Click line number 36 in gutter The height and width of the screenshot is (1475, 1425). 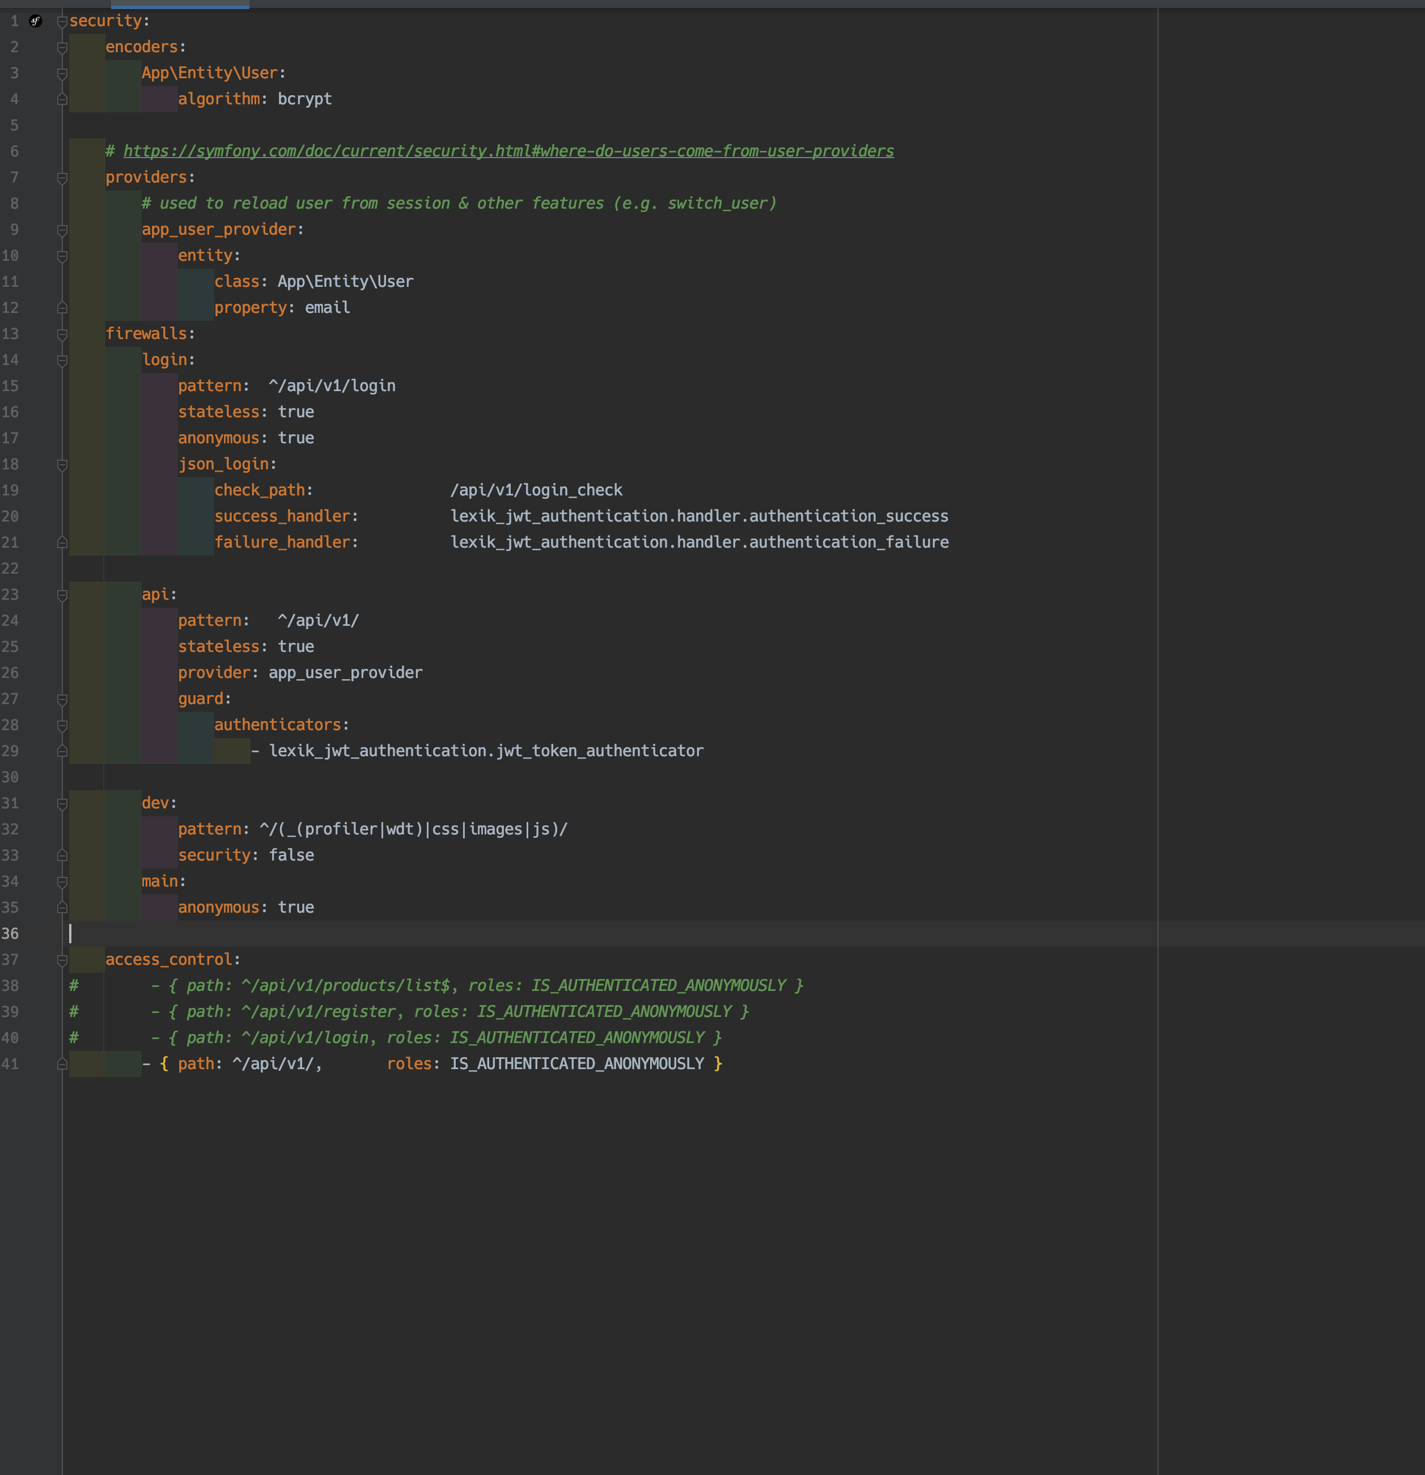pos(11,934)
